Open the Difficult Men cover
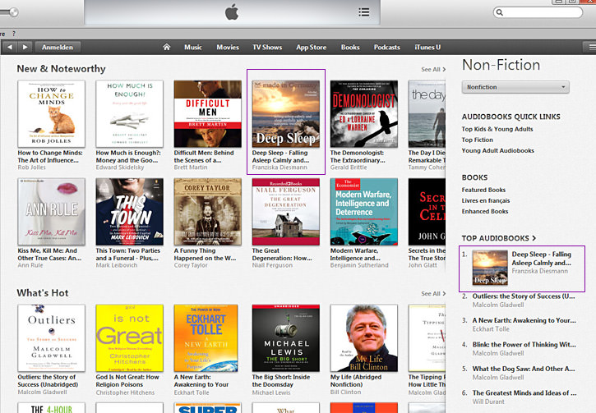 [207, 114]
